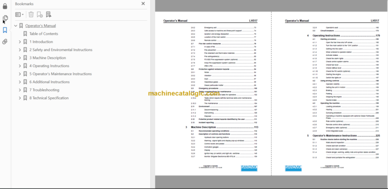Click the find current bookmark icon
This screenshot has height=189, width=388.
(48, 15)
